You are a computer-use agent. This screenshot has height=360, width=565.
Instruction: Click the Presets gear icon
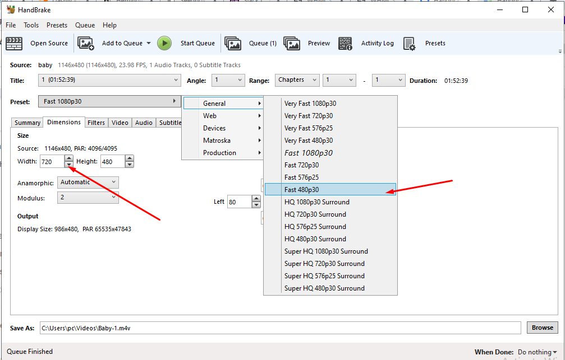click(410, 44)
